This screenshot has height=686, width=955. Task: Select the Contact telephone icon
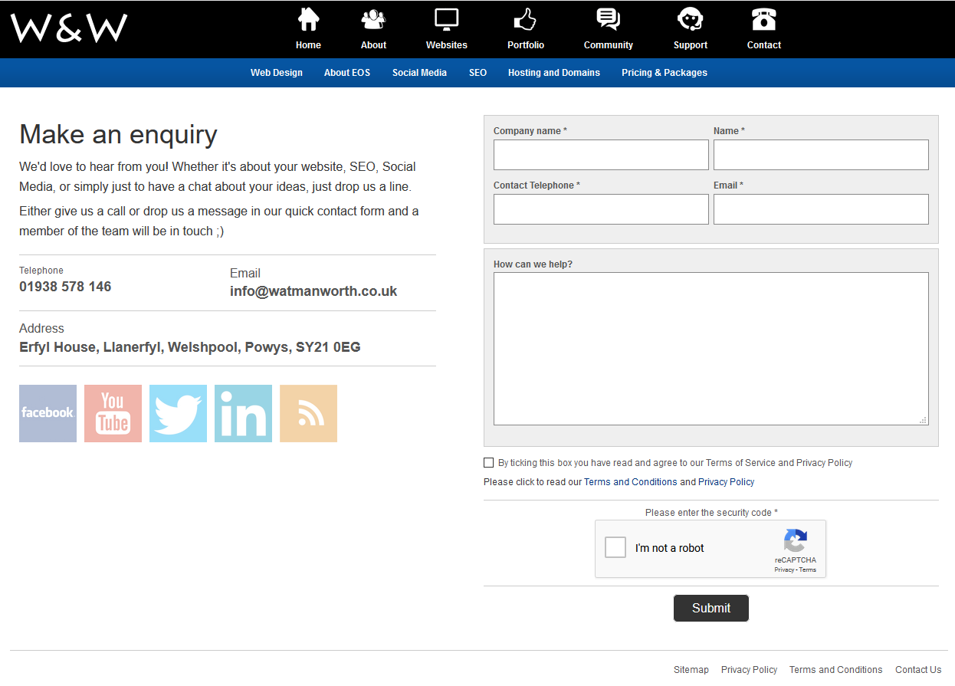(763, 19)
